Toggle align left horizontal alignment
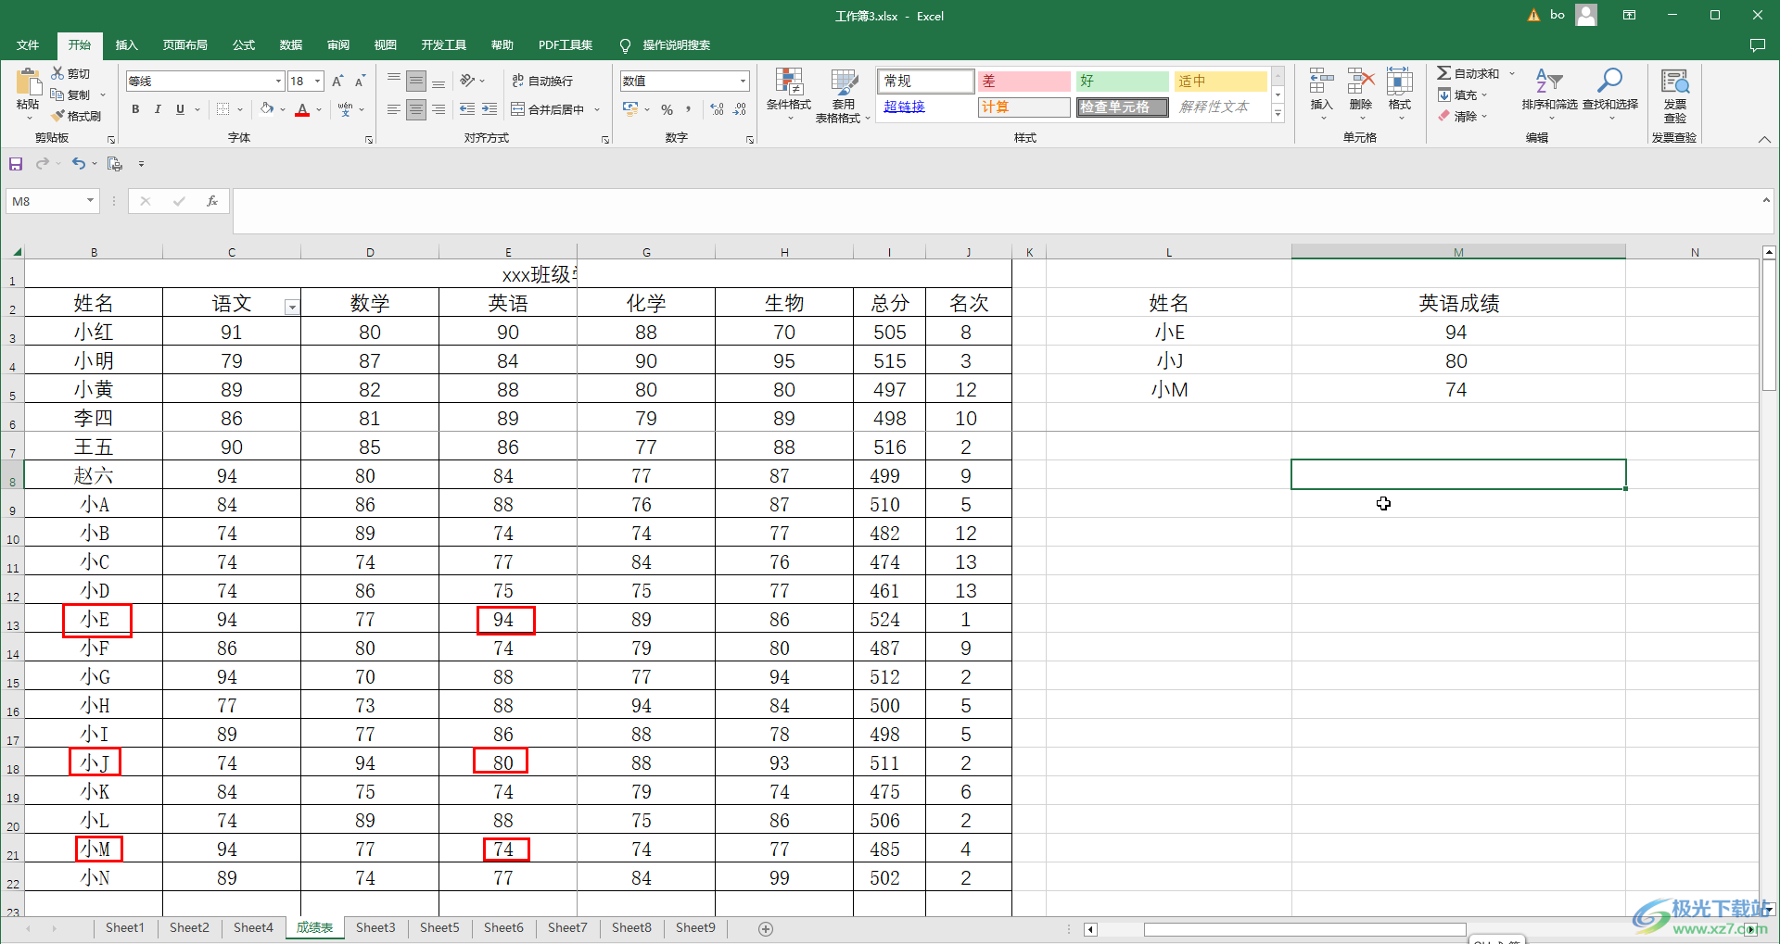1780x944 pixels. point(394,109)
